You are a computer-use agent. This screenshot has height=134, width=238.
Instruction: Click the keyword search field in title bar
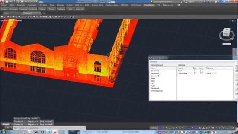point(166,1)
